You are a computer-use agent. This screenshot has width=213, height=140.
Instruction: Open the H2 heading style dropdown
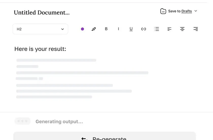pyautogui.click(x=40, y=29)
